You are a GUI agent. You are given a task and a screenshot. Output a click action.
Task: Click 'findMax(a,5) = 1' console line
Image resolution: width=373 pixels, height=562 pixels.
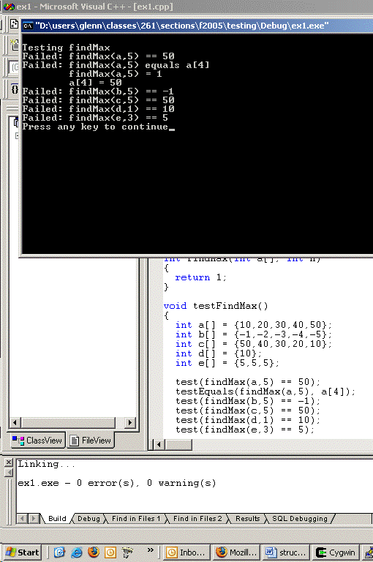[116, 74]
